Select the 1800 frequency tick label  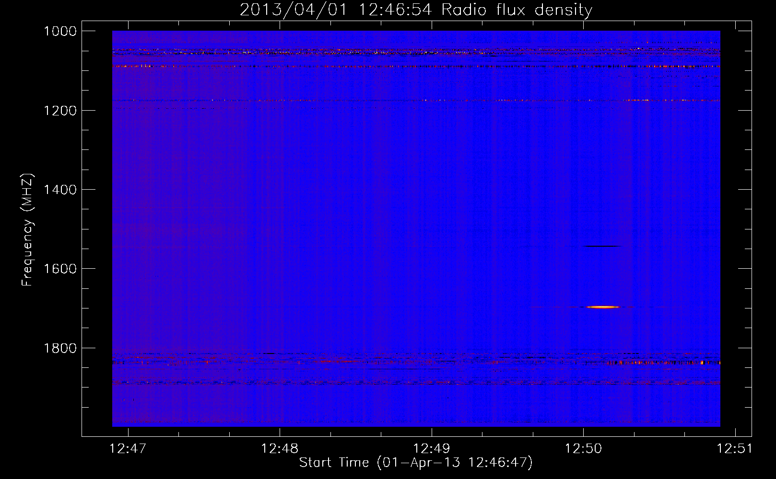[60, 348]
